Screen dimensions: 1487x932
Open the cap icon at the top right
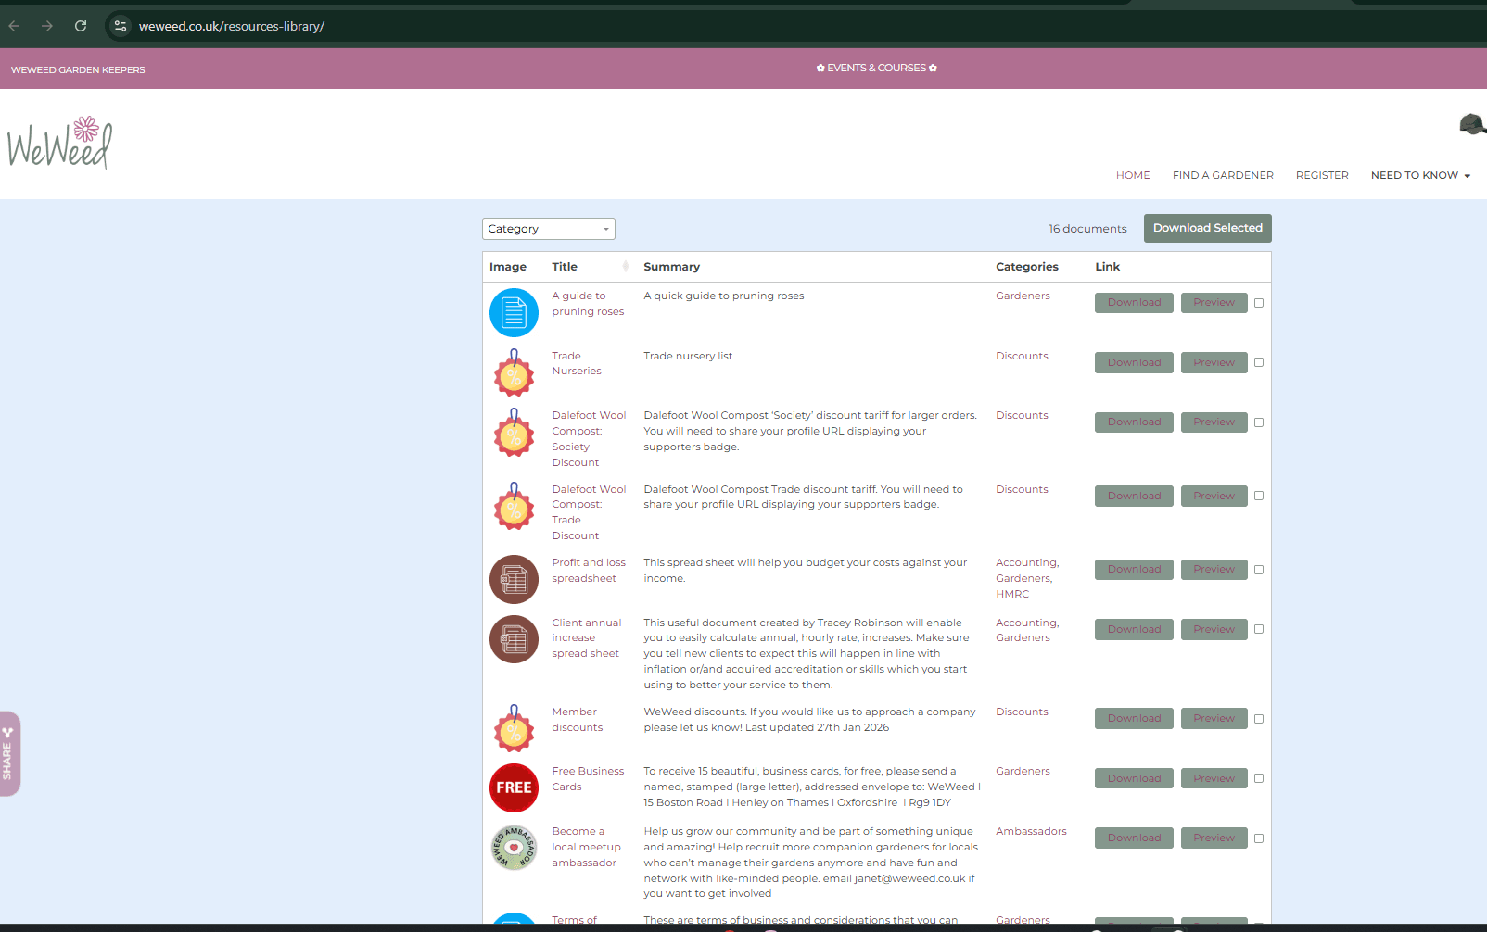point(1472,123)
